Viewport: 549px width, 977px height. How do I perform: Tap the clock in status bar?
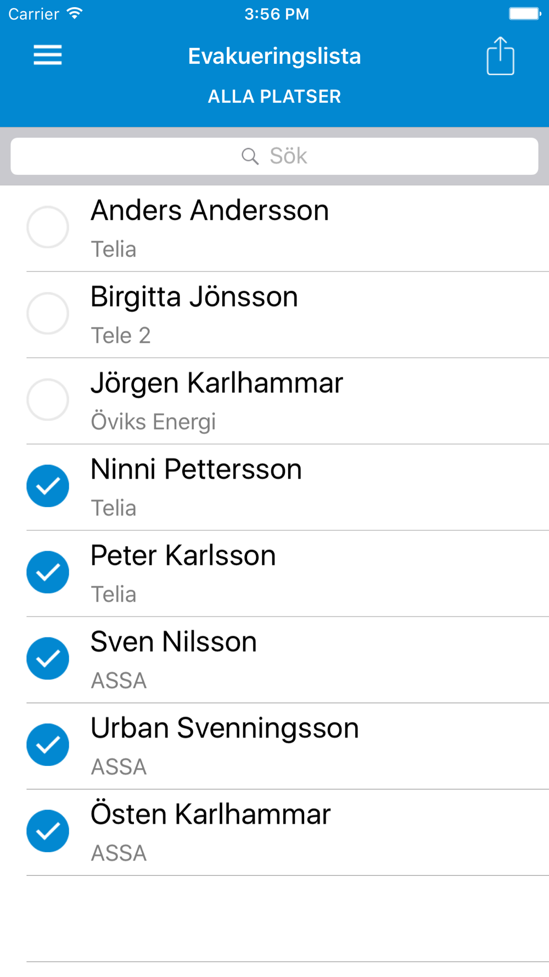(x=277, y=14)
